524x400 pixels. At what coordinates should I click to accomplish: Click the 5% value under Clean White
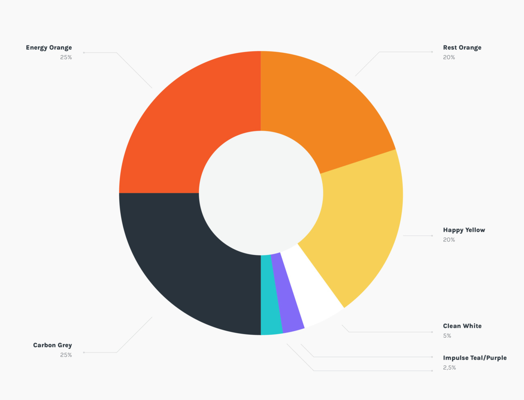point(447,336)
